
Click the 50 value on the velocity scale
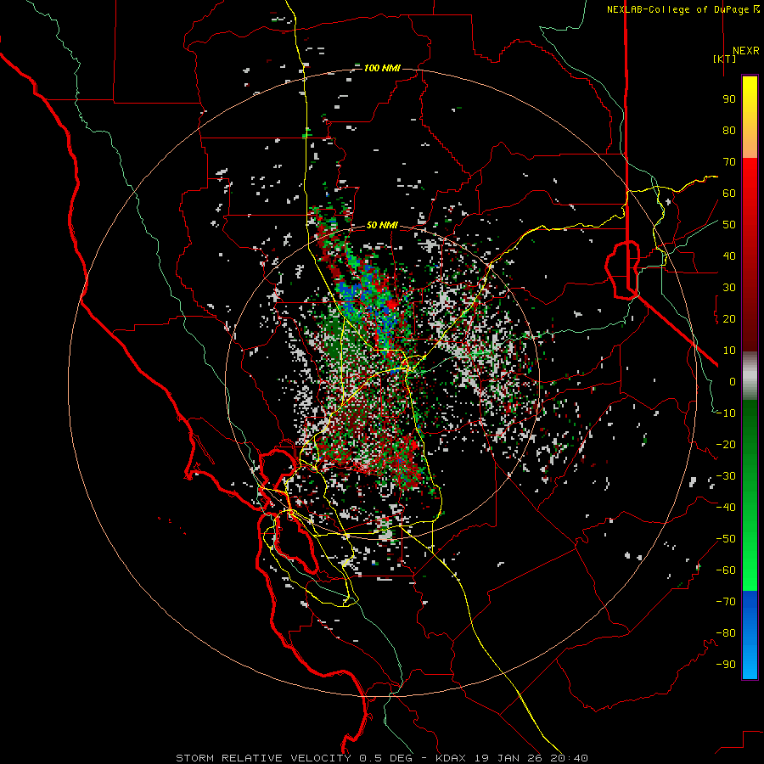tap(729, 225)
